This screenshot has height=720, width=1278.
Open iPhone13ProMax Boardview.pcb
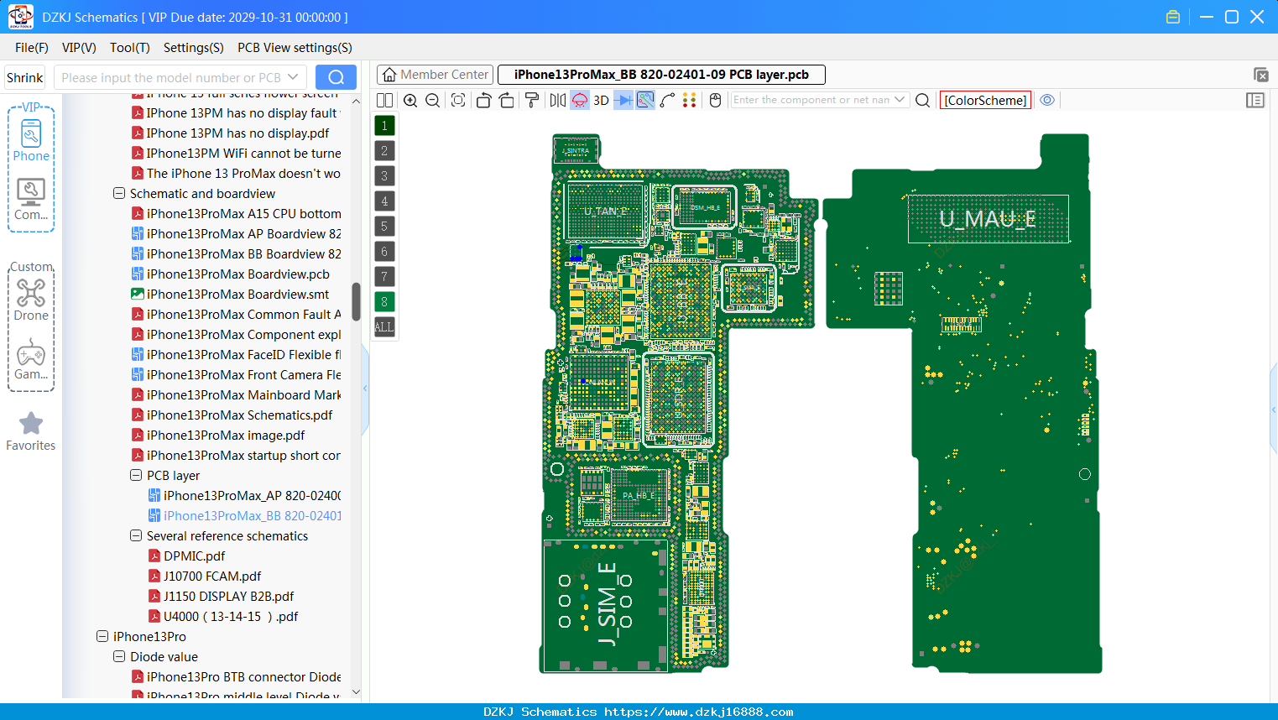coord(237,274)
